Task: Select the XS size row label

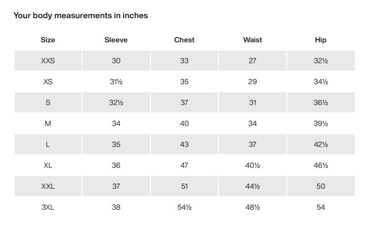Action: point(48,82)
